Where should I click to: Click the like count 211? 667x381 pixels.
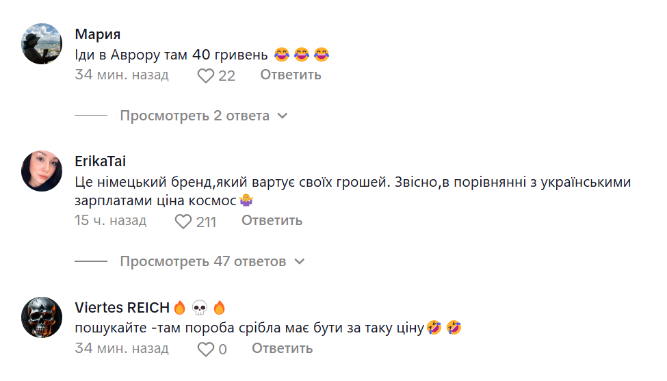coord(206,222)
